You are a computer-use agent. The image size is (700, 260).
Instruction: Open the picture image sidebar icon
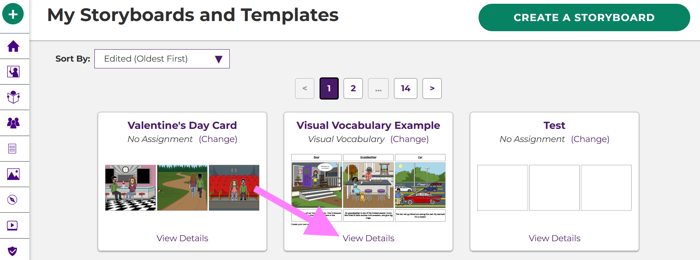[13, 174]
